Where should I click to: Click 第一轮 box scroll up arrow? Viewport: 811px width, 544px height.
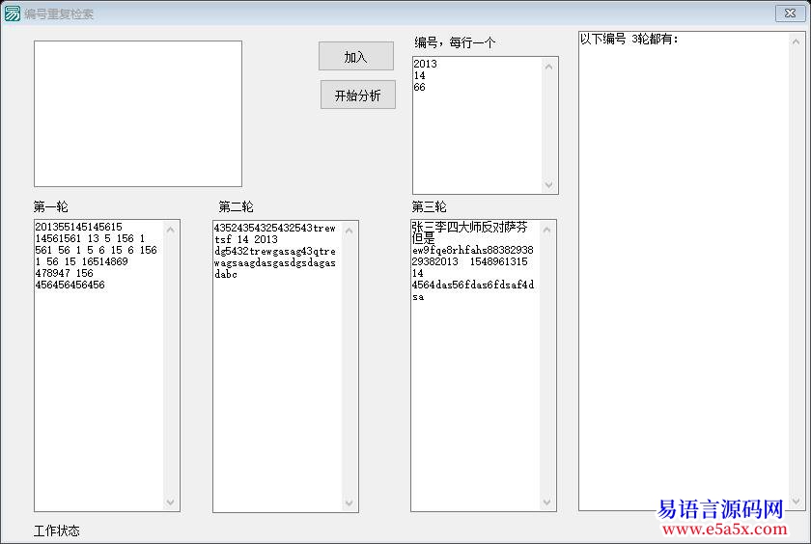coord(171,230)
